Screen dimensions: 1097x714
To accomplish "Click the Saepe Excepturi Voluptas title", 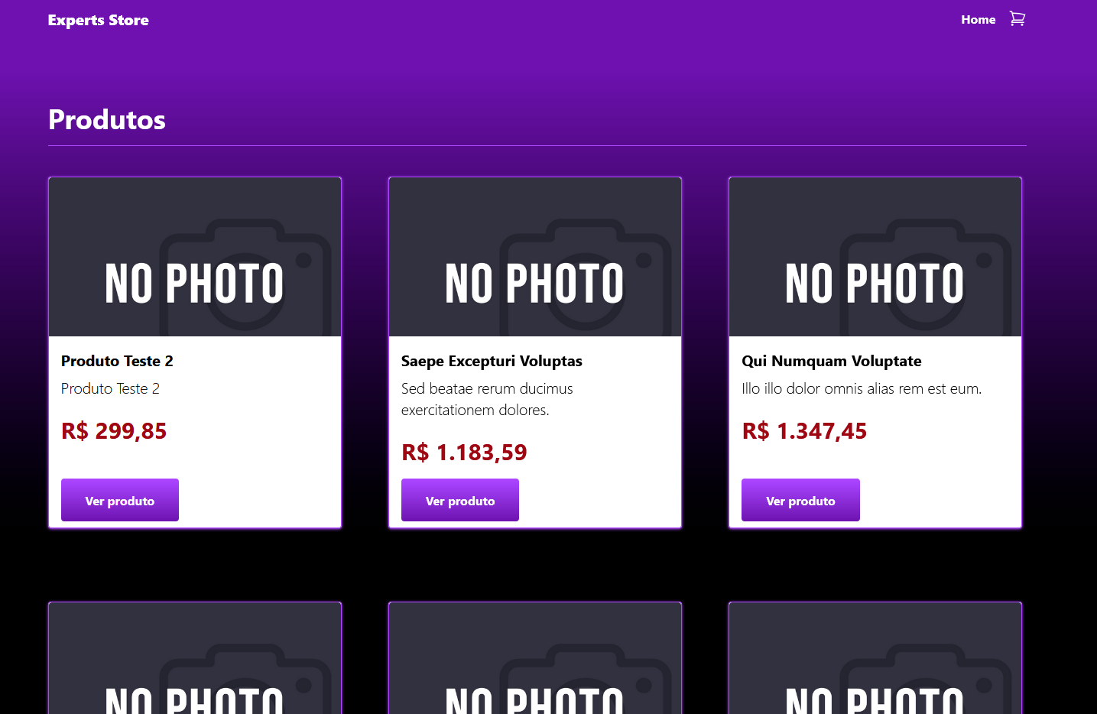I will (492, 361).
